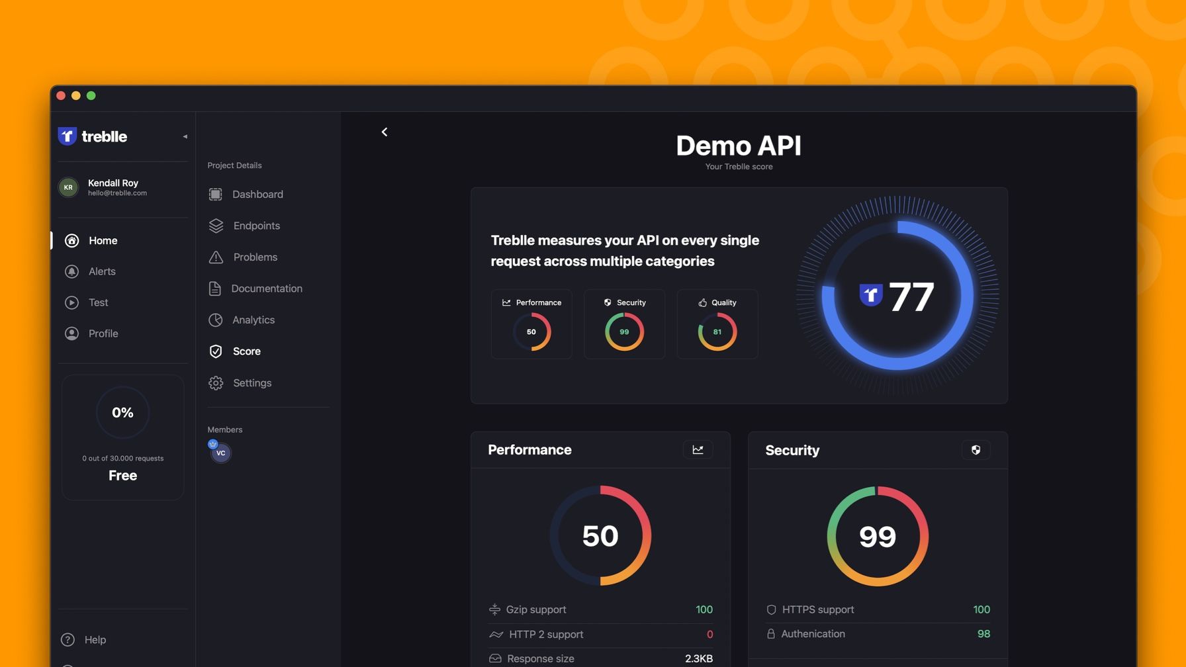The height and width of the screenshot is (667, 1186).
Task: Click the 0 out of 30.000 requests text
Action: 122,458
